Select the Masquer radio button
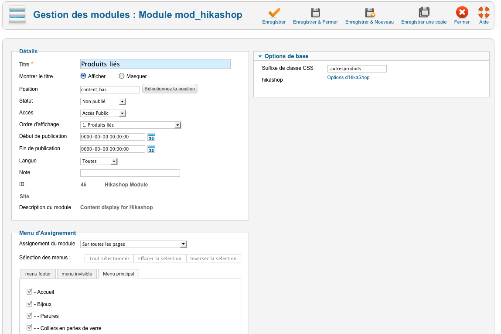Viewport: 501px width, 334px height. [x=121, y=76]
